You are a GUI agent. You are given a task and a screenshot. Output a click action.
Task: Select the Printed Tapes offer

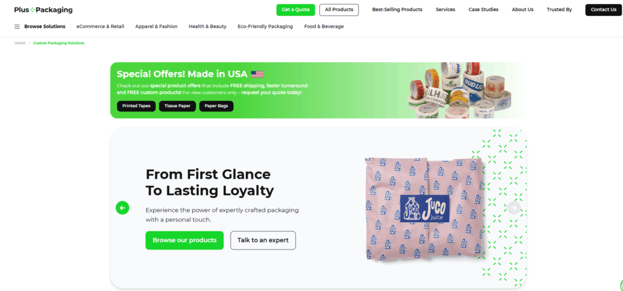click(136, 106)
